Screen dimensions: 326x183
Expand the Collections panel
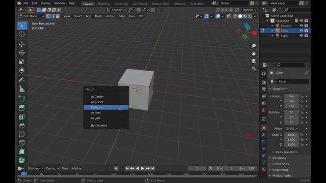(281, 164)
